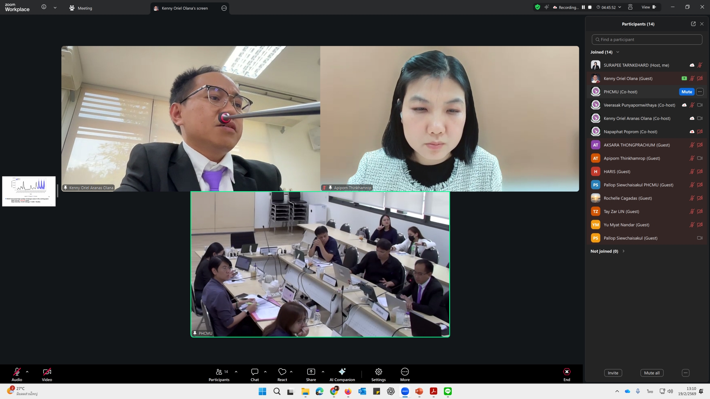Image resolution: width=710 pixels, height=399 pixels.
Task: Collapse the Joined (14) list
Action: click(x=618, y=52)
